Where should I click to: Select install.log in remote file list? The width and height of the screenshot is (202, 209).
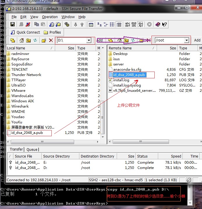tap(121, 80)
